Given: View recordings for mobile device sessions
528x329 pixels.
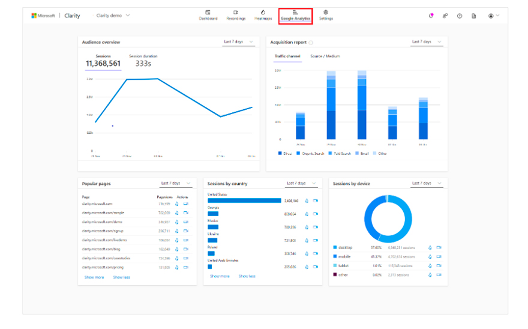Looking at the screenshot, I should click(439, 256).
